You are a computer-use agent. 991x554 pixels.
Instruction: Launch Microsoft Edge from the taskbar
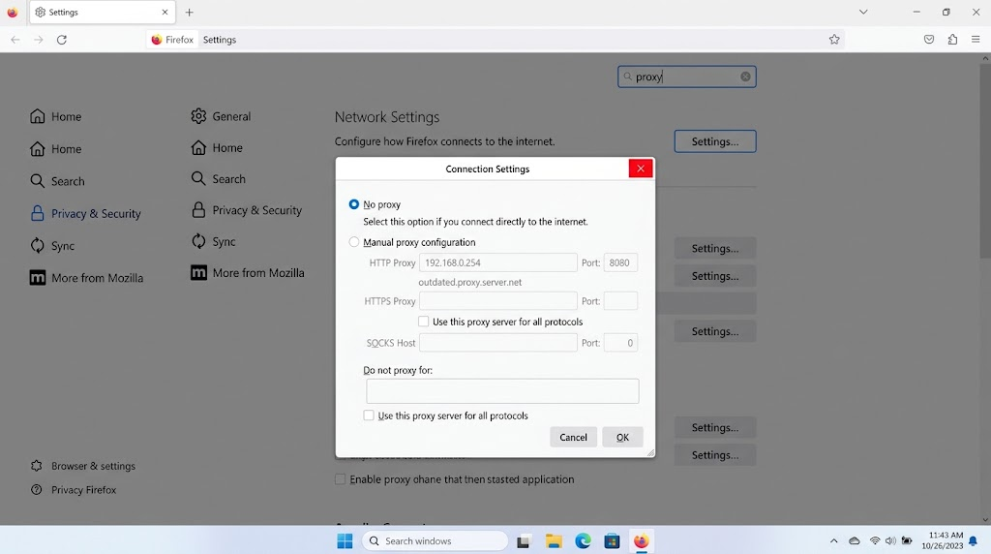pos(583,540)
